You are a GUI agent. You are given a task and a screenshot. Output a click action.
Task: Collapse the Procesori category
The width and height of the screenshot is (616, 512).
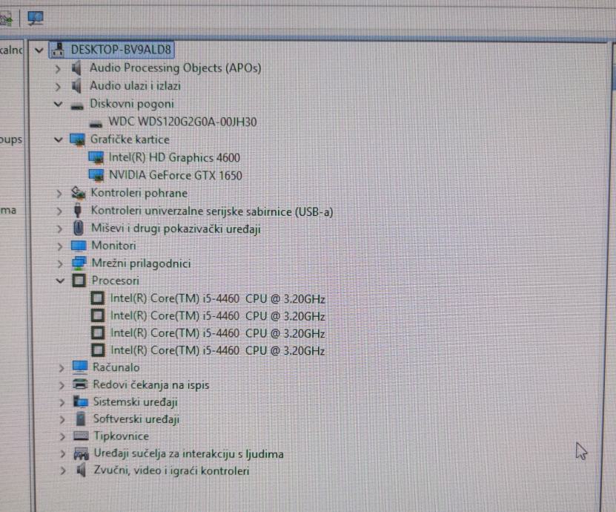[x=60, y=280]
